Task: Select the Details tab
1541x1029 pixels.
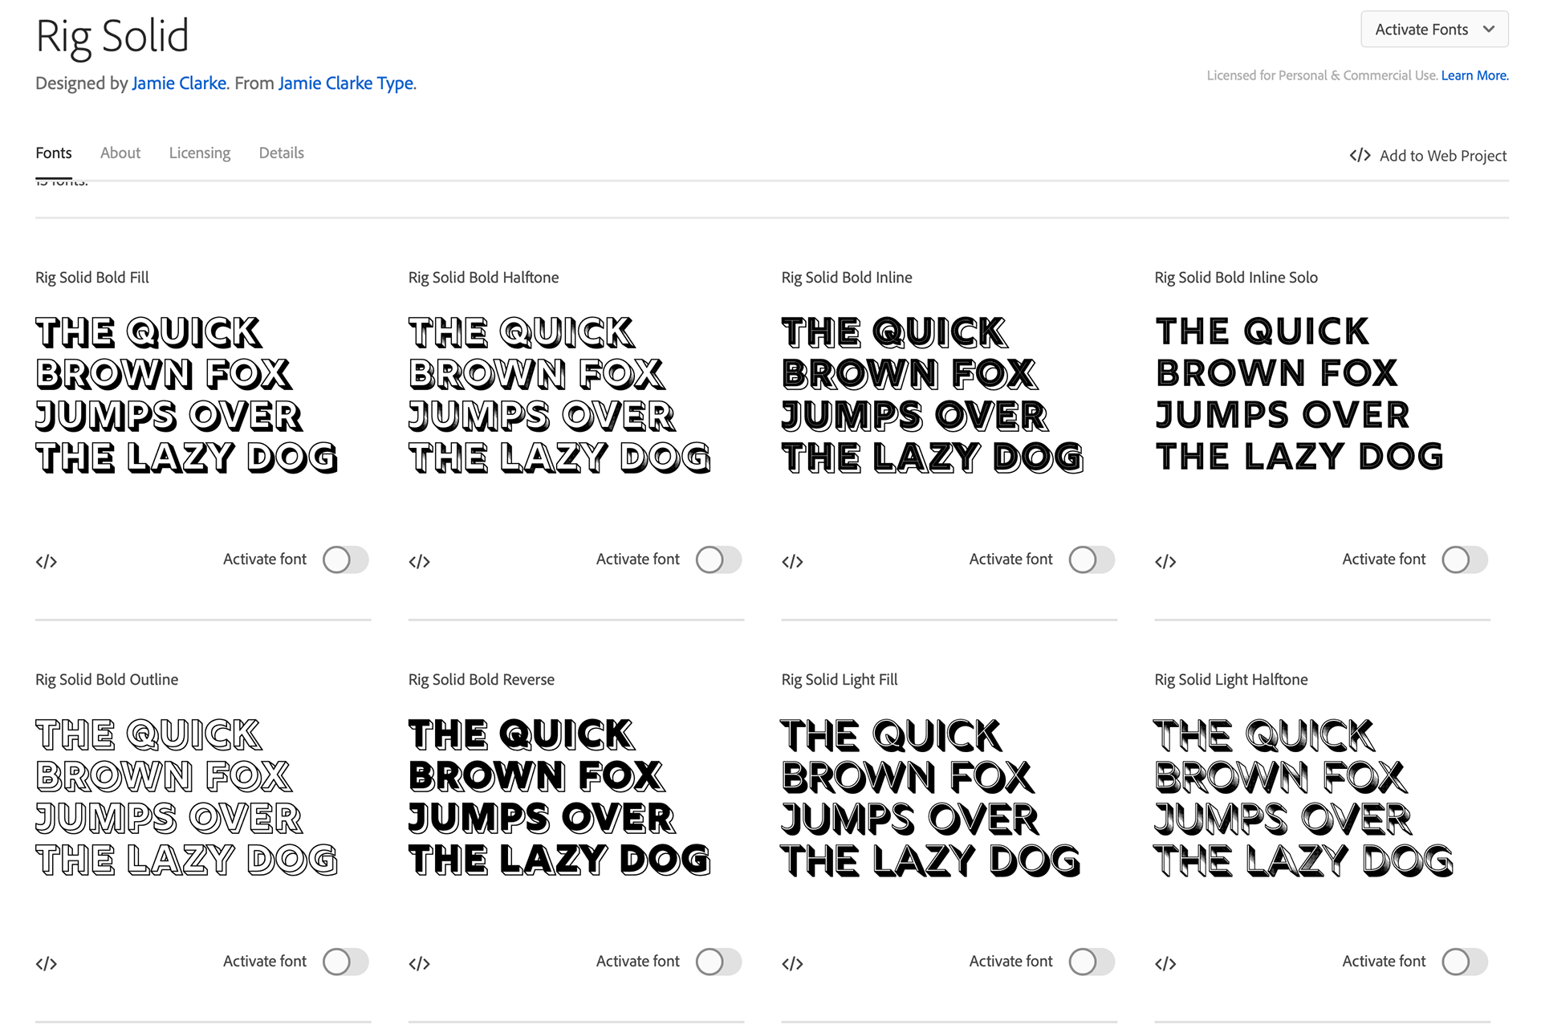Action: (x=282, y=153)
